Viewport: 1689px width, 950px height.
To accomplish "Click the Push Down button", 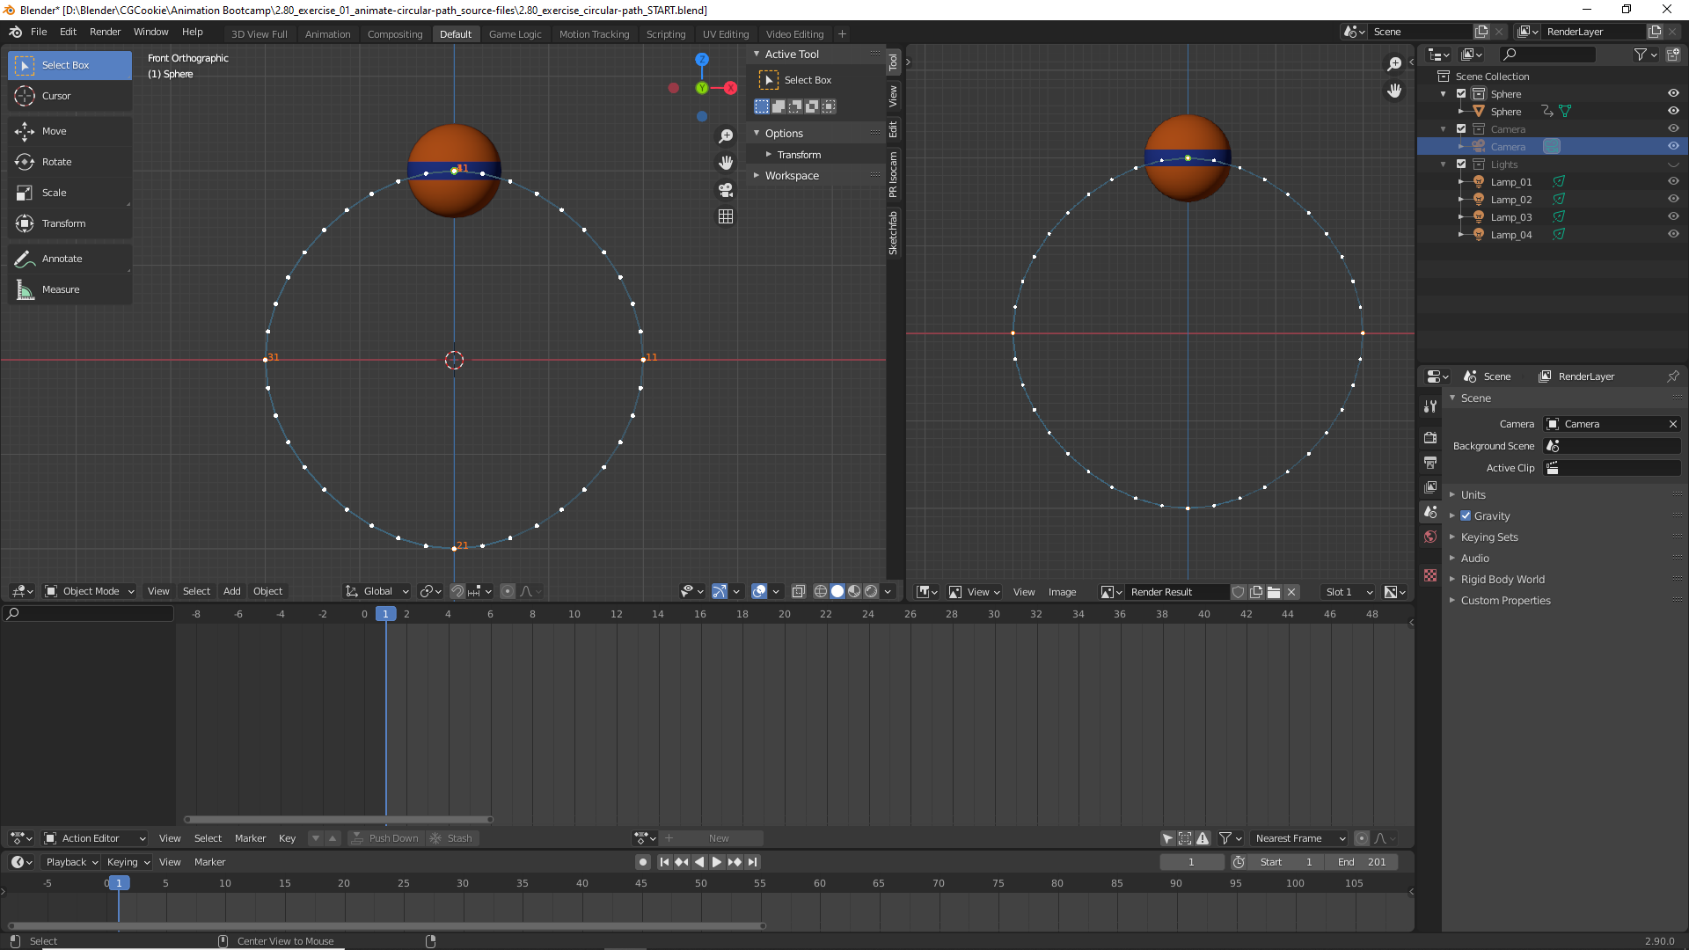I will [x=385, y=838].
